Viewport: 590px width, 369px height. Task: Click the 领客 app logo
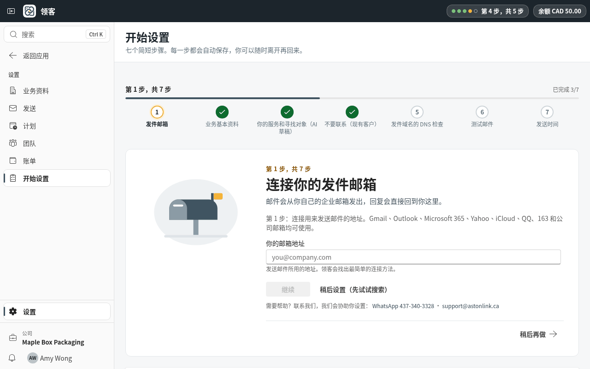29,11
